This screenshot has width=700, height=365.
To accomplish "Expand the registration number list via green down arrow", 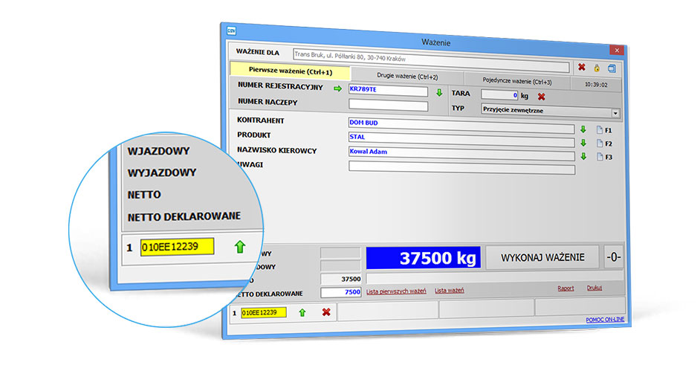I will [x=439, y=92].
